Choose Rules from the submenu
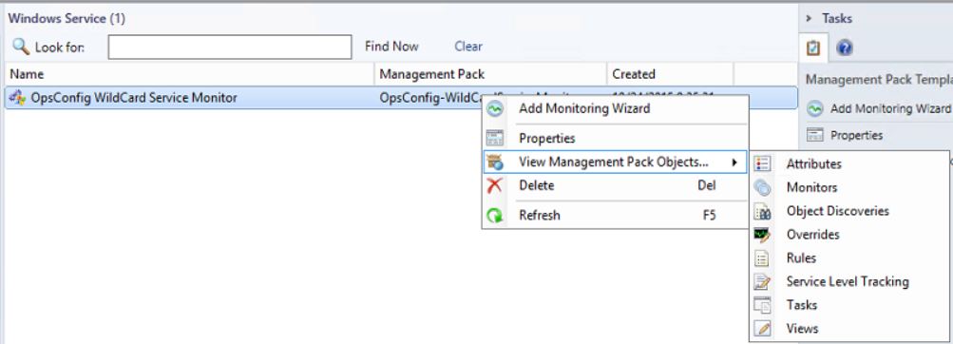Image resolution: width=953 pixels, height=344 pixels. (x=801, y=258)
